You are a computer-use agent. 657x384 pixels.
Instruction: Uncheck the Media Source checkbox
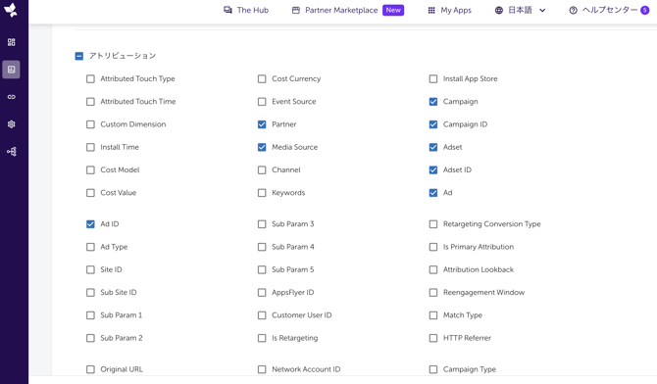[262, 147]
